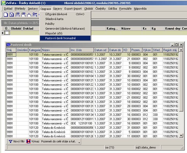This screenshot has height=153, width=187.
Task: Click the Období column header in main grid
Action: [16, 29]
